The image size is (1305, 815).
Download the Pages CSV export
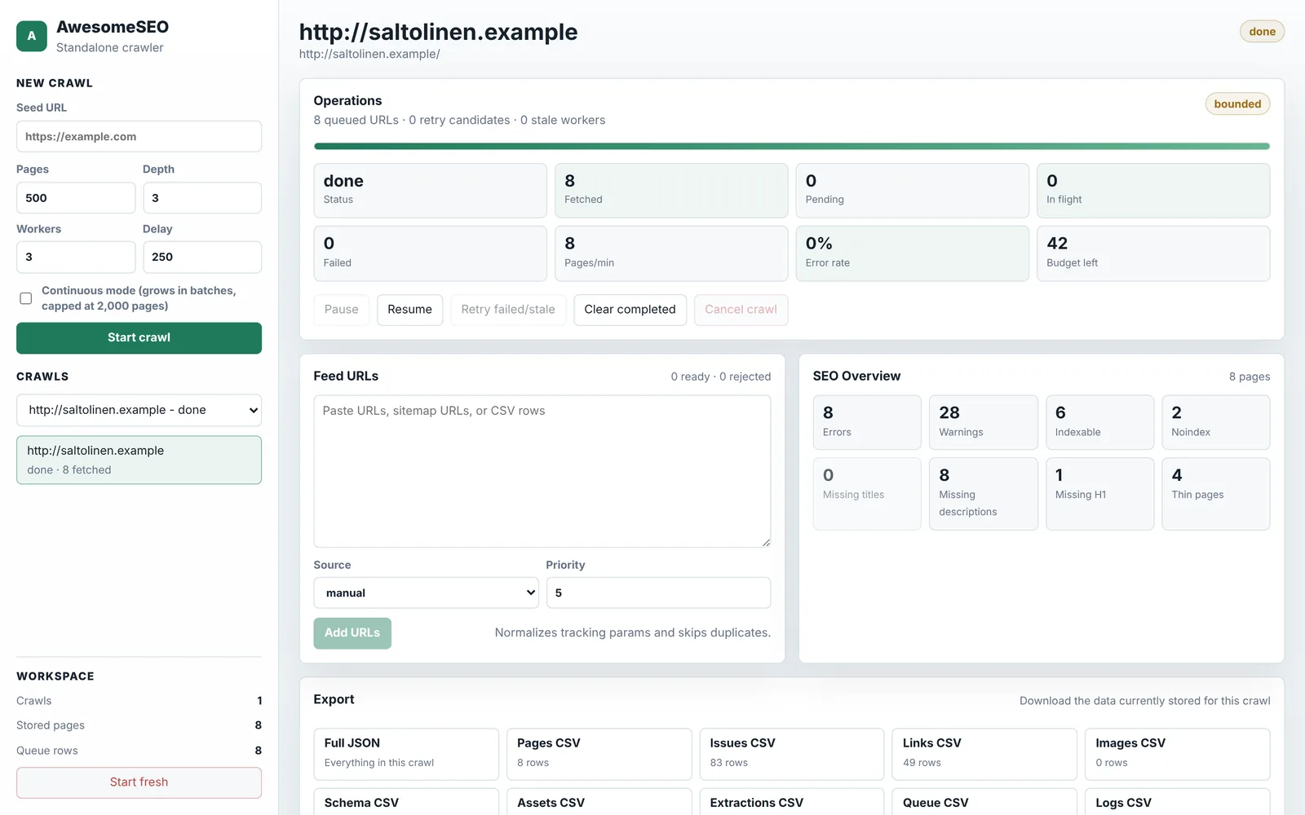[599, 754]
